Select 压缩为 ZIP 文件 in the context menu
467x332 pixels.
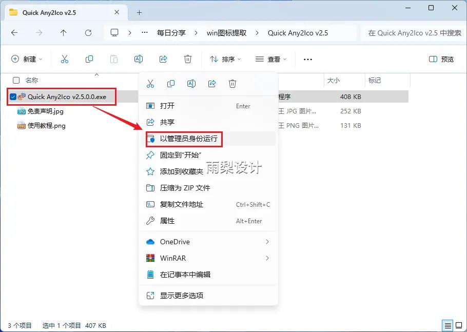(208, 188)
